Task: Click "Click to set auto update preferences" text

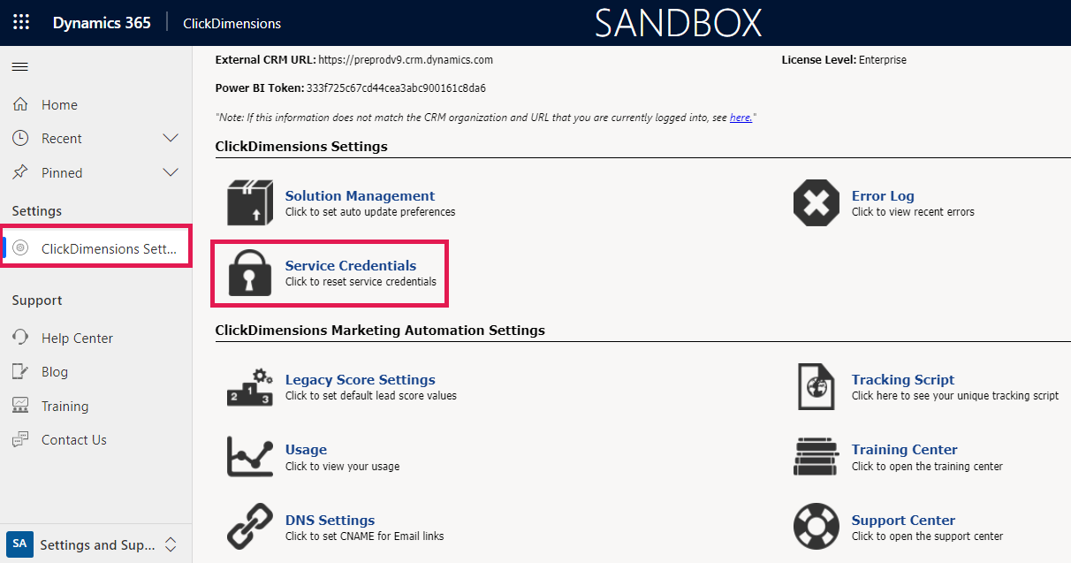Action: tap(370, 212)
